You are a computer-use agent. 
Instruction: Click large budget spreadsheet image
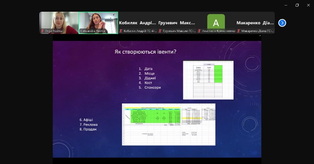click(169, 125)
